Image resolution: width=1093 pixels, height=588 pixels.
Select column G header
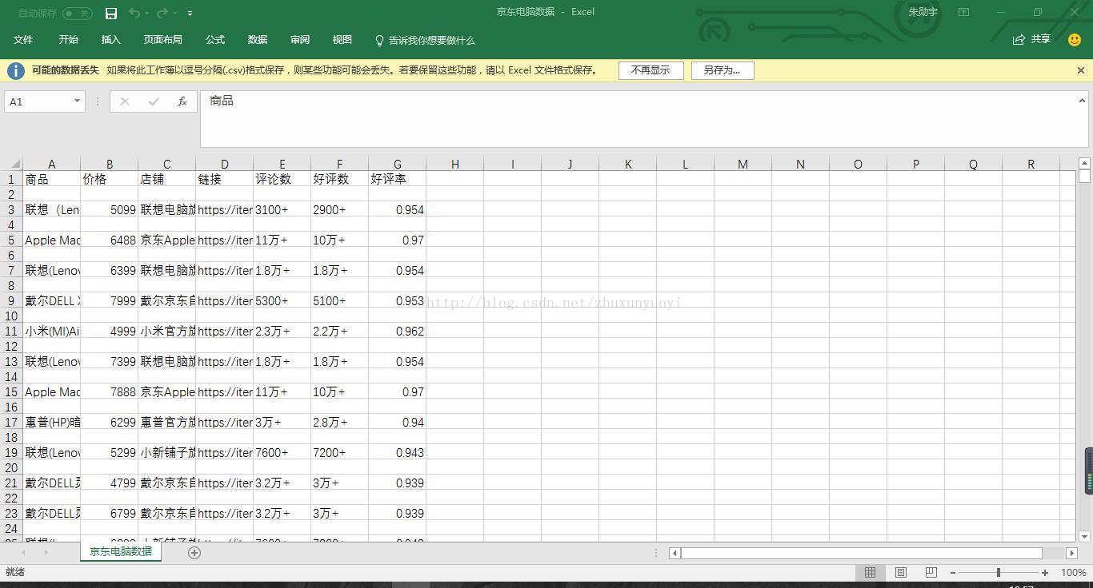pos(397,164)
